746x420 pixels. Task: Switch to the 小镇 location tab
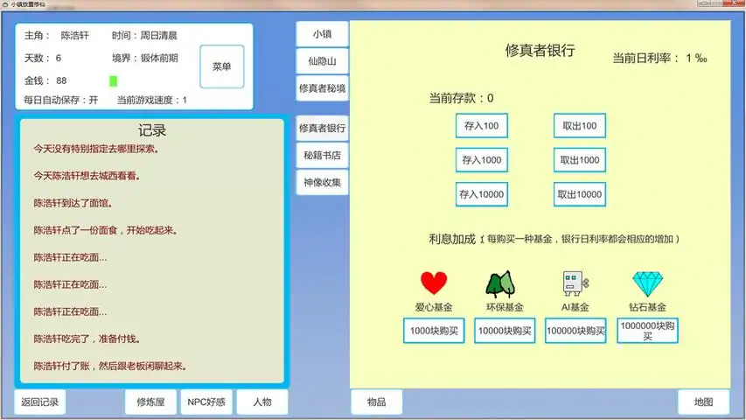point(322,34)
